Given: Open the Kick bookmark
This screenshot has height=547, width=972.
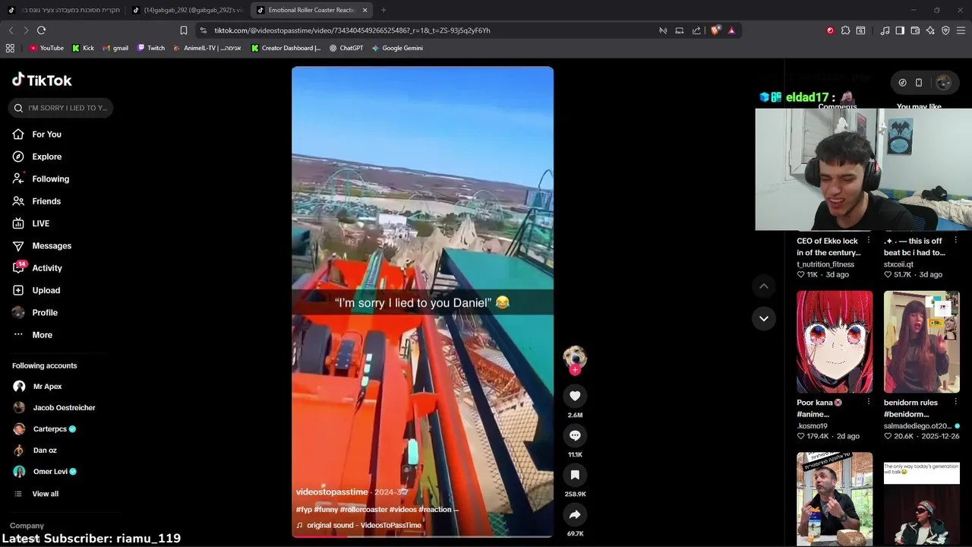Looking at the screenshot, I should pos(83,48).
